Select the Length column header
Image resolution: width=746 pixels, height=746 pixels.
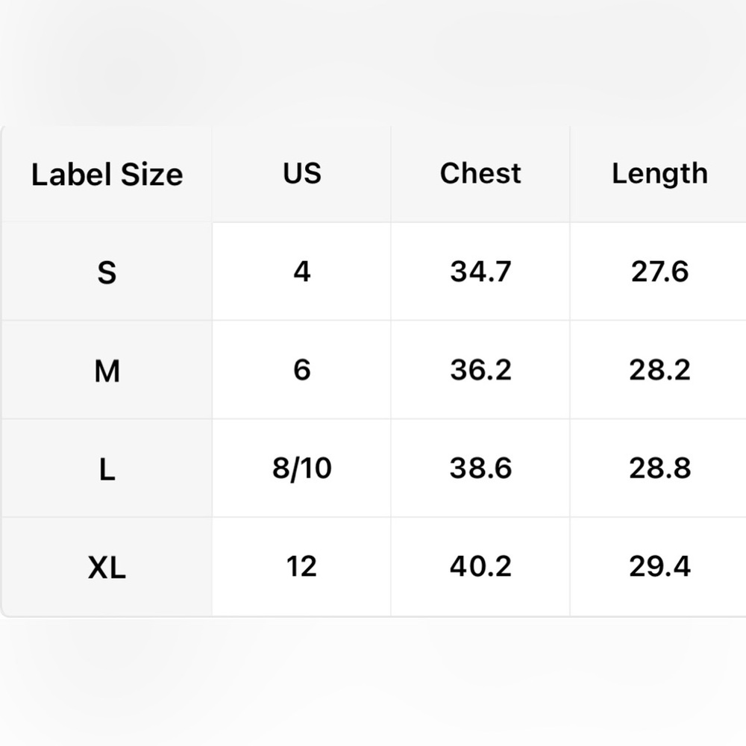coord(659,174)
